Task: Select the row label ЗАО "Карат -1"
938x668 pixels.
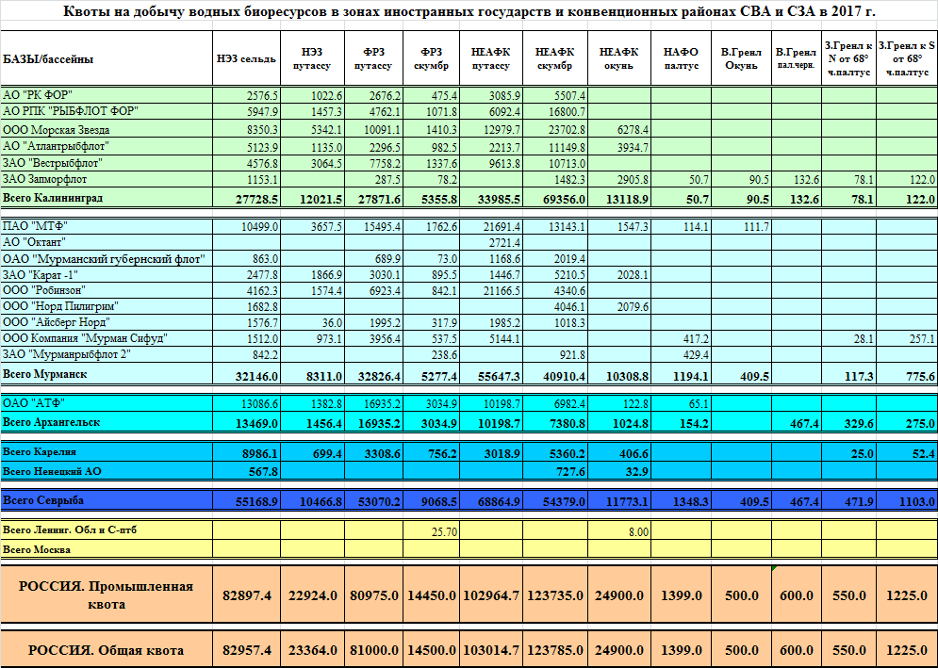Action: tap(107, 274)
